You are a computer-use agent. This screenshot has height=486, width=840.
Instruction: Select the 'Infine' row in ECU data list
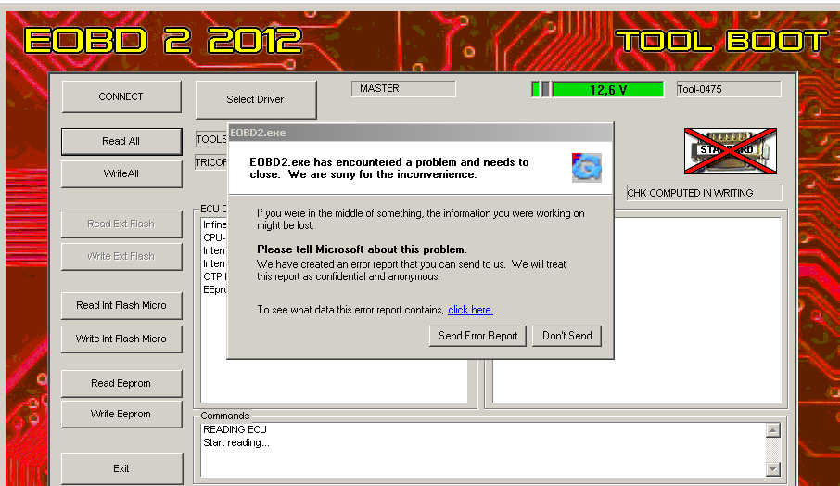click(x=215, y=224)
